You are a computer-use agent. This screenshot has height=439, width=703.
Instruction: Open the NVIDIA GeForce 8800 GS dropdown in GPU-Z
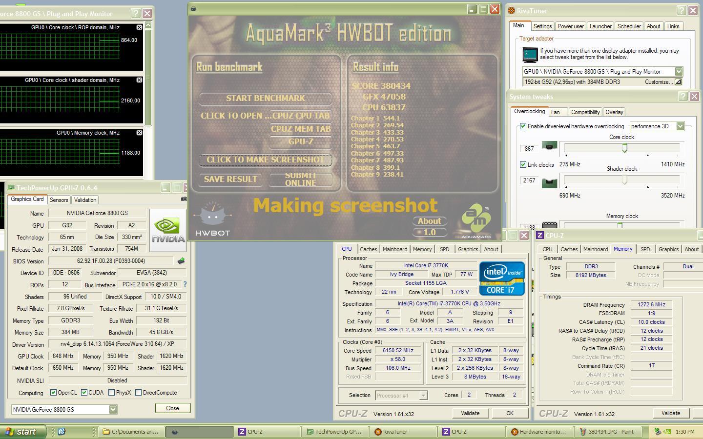(x=113, y=409)
